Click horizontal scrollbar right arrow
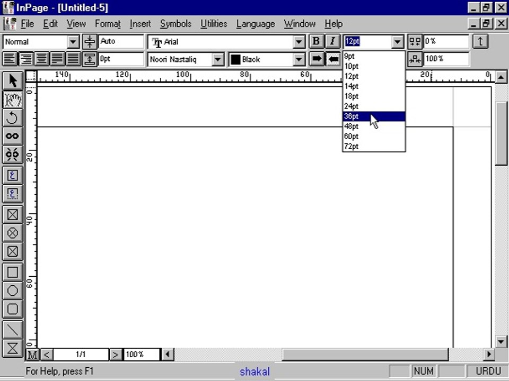509x381 pixels. click(488, 355)
